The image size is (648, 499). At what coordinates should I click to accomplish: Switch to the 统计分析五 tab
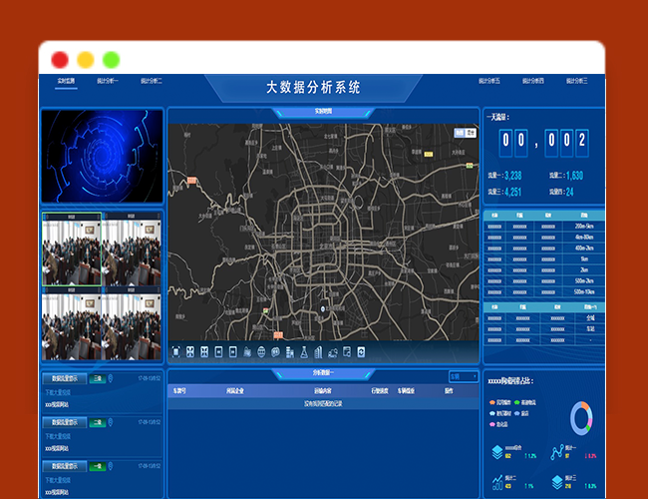(489, 80)
